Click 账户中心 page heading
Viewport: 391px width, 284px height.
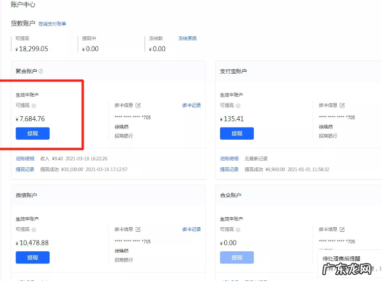[x=23, y=5]
